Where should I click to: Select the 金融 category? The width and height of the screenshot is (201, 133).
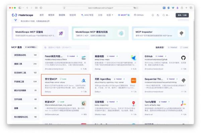25,108
